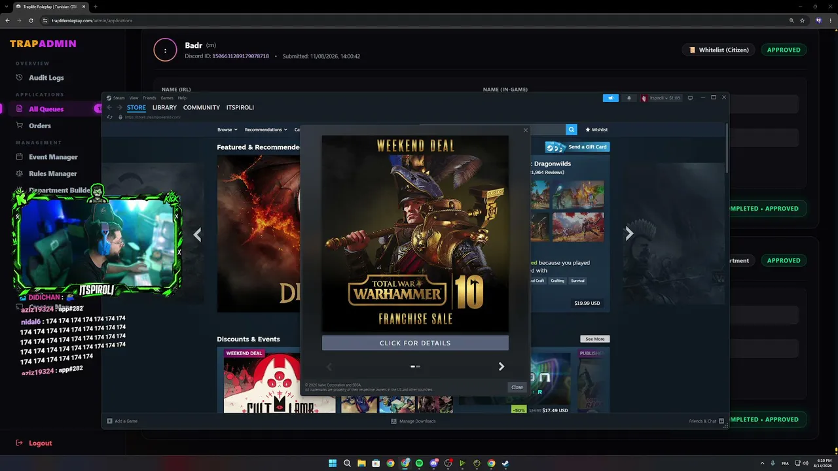The image size is (838, 471).
Task: Reload the Chrome page
Action: pos(32,20)
